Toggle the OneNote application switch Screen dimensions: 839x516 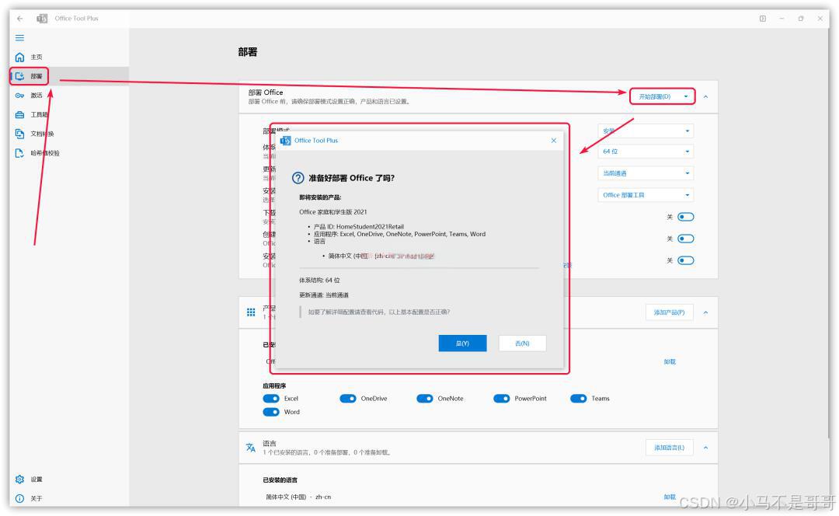(425, 398)
